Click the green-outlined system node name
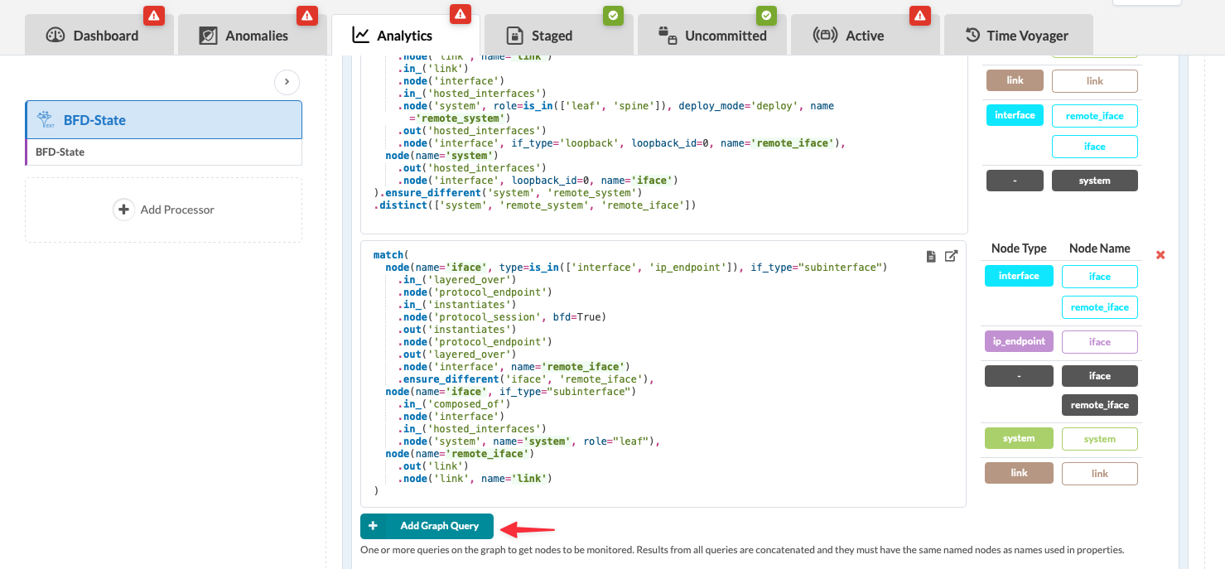 [1099, 439]
